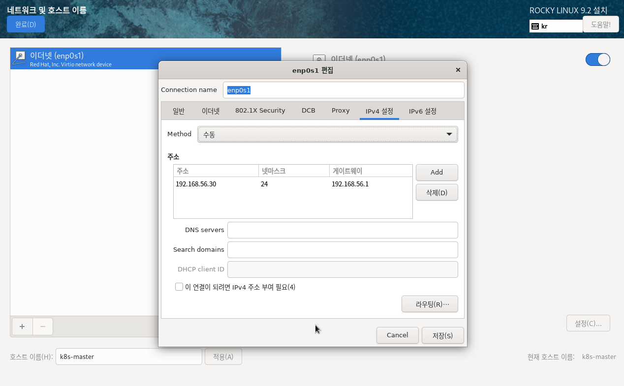The image size is (624, 386).
Task: Switch to the 이더넷 tab
Action: click(211, 111)
